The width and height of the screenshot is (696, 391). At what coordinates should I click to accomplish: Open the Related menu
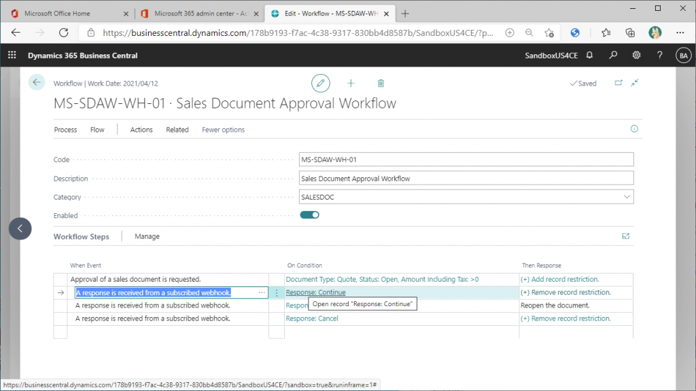pos(177,130)
